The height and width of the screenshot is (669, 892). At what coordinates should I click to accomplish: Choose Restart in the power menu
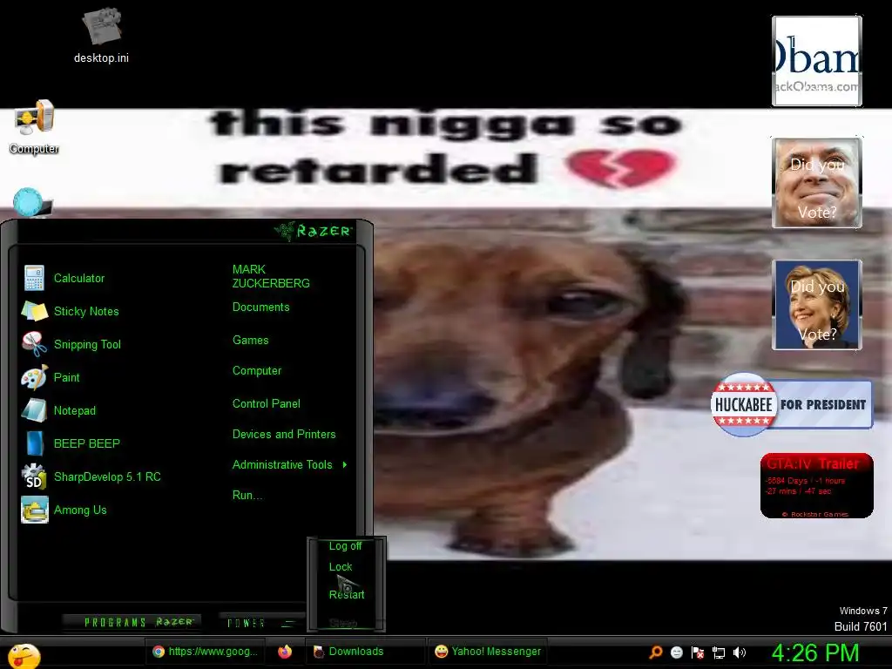point(347,594)
